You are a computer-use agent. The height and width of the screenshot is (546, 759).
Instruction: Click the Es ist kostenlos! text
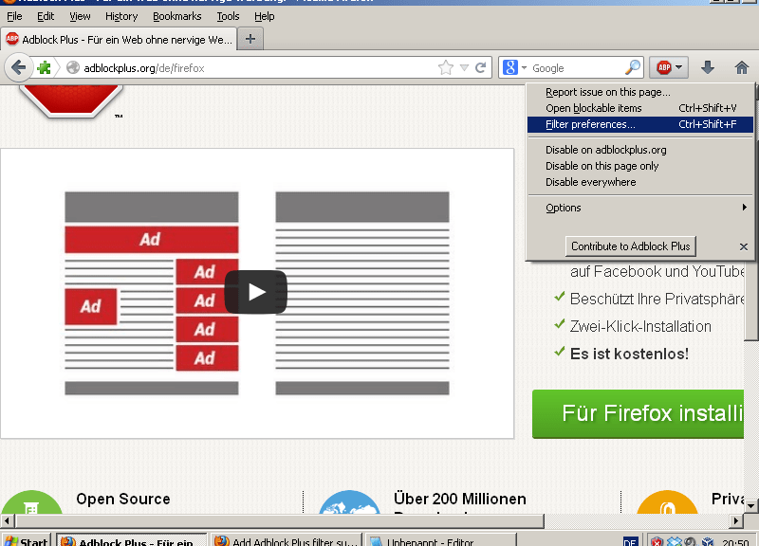point(629,354)
